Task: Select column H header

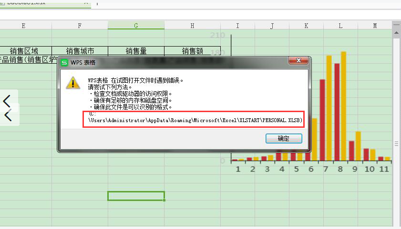Action: [192, 26]
